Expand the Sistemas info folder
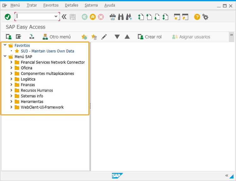The width and height of the screenshot is (236, 181). 11,96
